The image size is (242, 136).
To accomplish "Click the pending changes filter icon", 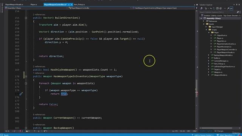I will pyautogui.click(x=206, y=8).
